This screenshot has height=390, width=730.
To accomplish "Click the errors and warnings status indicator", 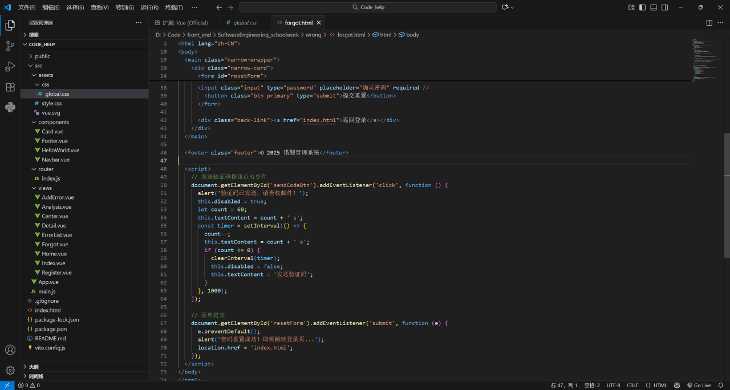I will click(29, 385).
